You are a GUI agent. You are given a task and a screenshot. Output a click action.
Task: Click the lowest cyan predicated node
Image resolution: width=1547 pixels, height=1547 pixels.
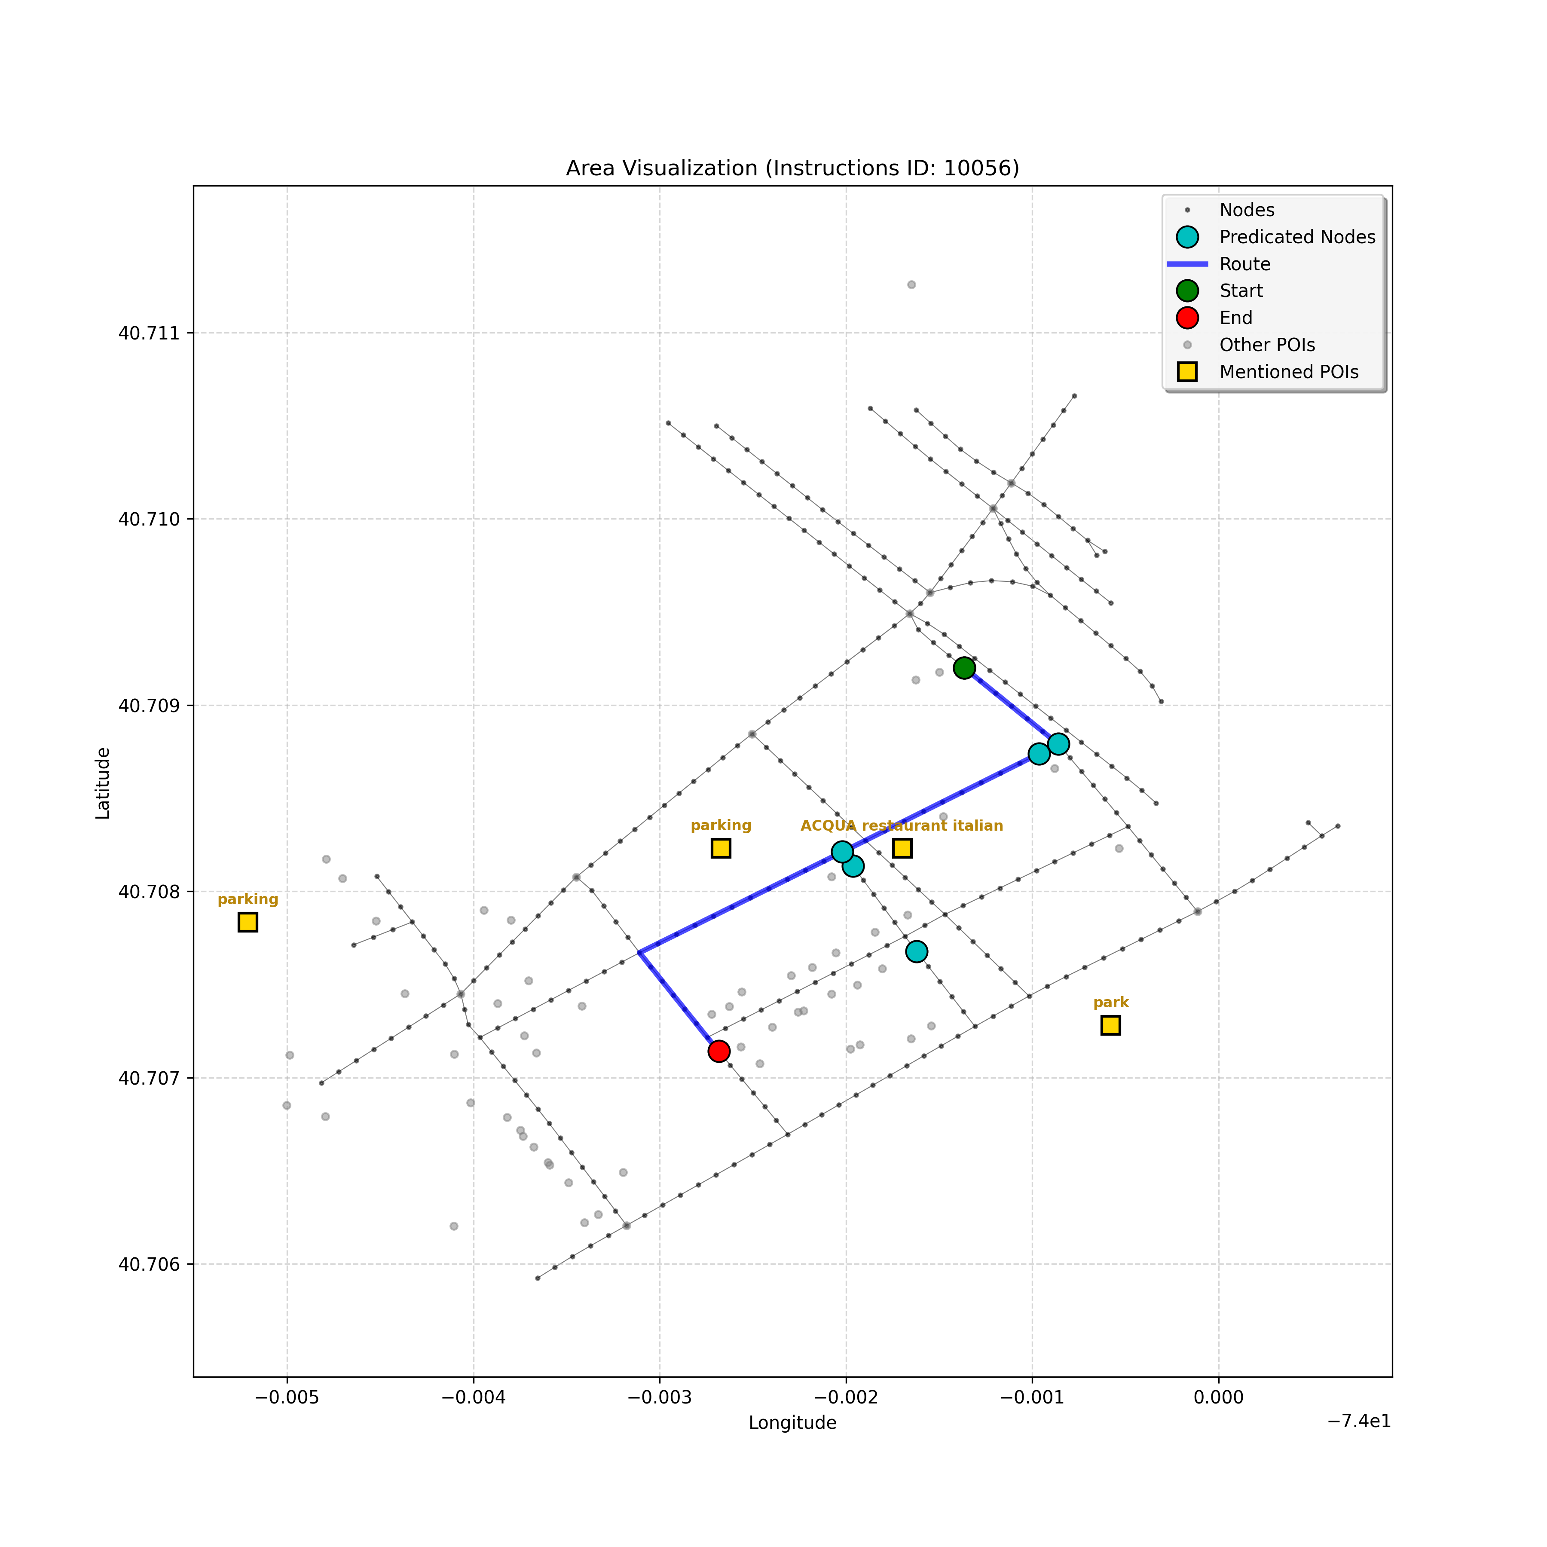coord(917,951)
